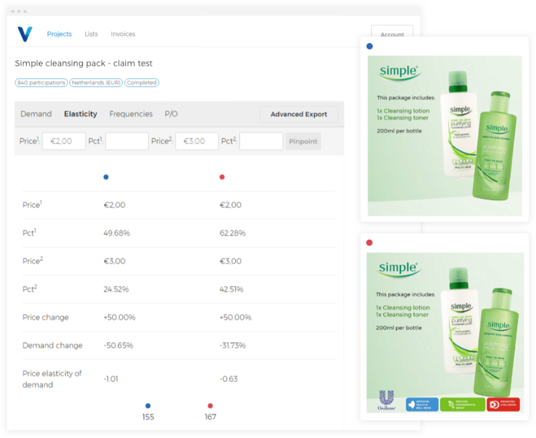The width and height of the screenshot is (536, 438).
Task: Click the Pct² value 42.51%
Action: (231, 289)
